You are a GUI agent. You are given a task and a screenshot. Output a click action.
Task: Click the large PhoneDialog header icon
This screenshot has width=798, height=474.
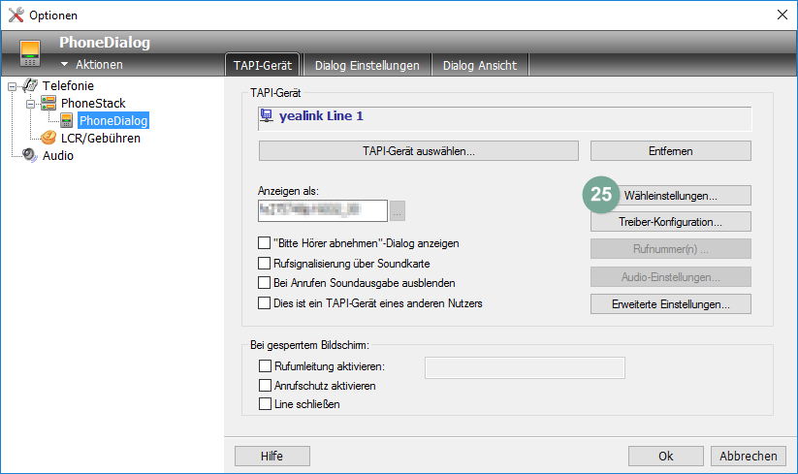point(30,53)
